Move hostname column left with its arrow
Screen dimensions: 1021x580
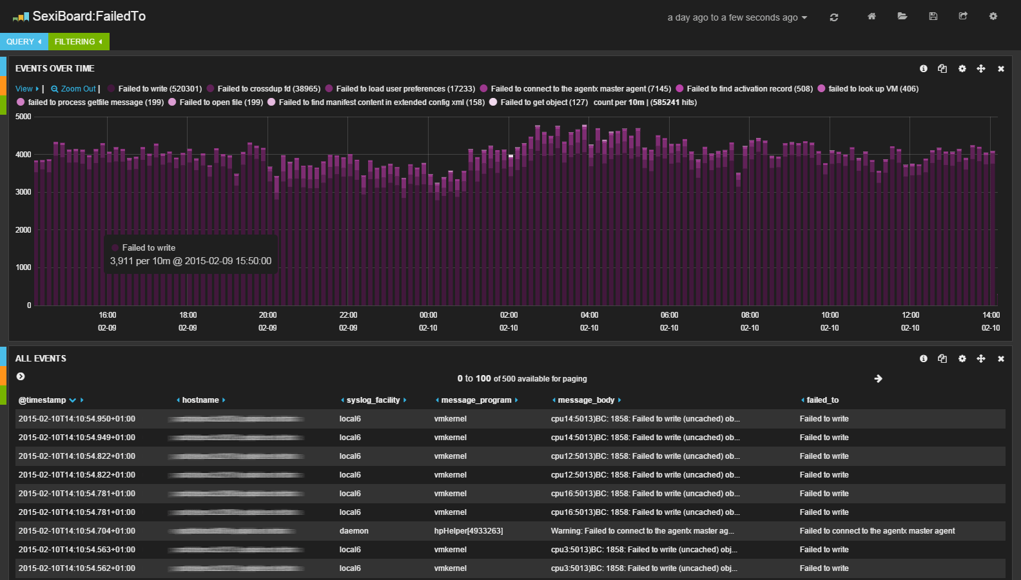[x=178, y=400]
